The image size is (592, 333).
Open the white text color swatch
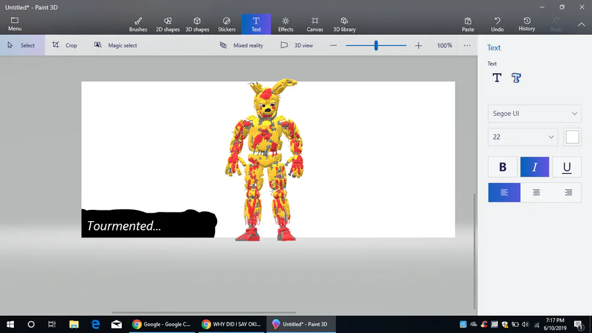click(x=572, y=137)
